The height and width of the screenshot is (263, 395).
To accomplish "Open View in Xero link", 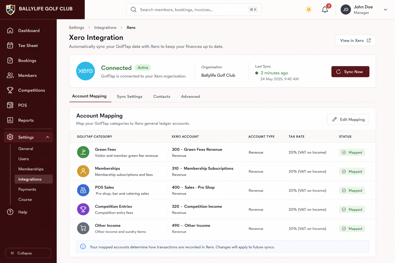I will coord(355,40).
